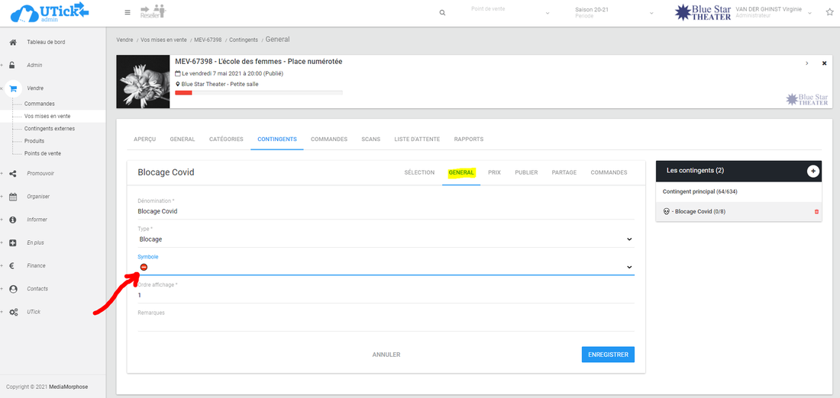Viewport: 840px width, 398px height.
Task: Click the search magnifier icon
Action: [x=442, y=13]
